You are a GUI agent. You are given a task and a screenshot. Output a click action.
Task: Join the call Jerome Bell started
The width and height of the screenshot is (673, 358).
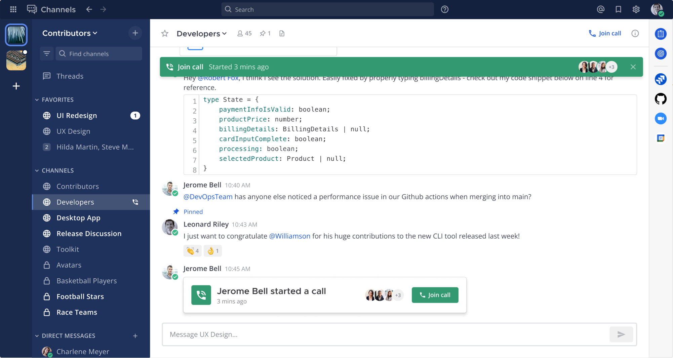(x=435, y=295)
